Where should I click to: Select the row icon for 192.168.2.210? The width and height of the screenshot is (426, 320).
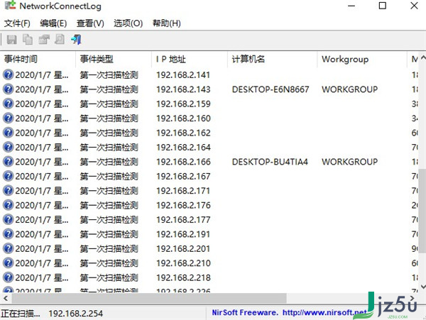point(8,263)
